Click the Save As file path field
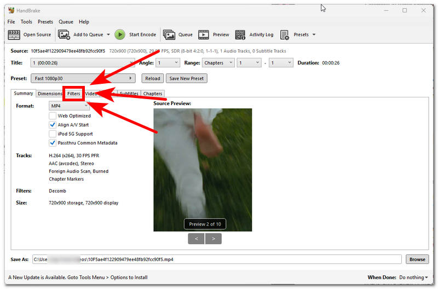Image resolution: width=438 pixels, height=289 pixels. (x=216, y=259)
